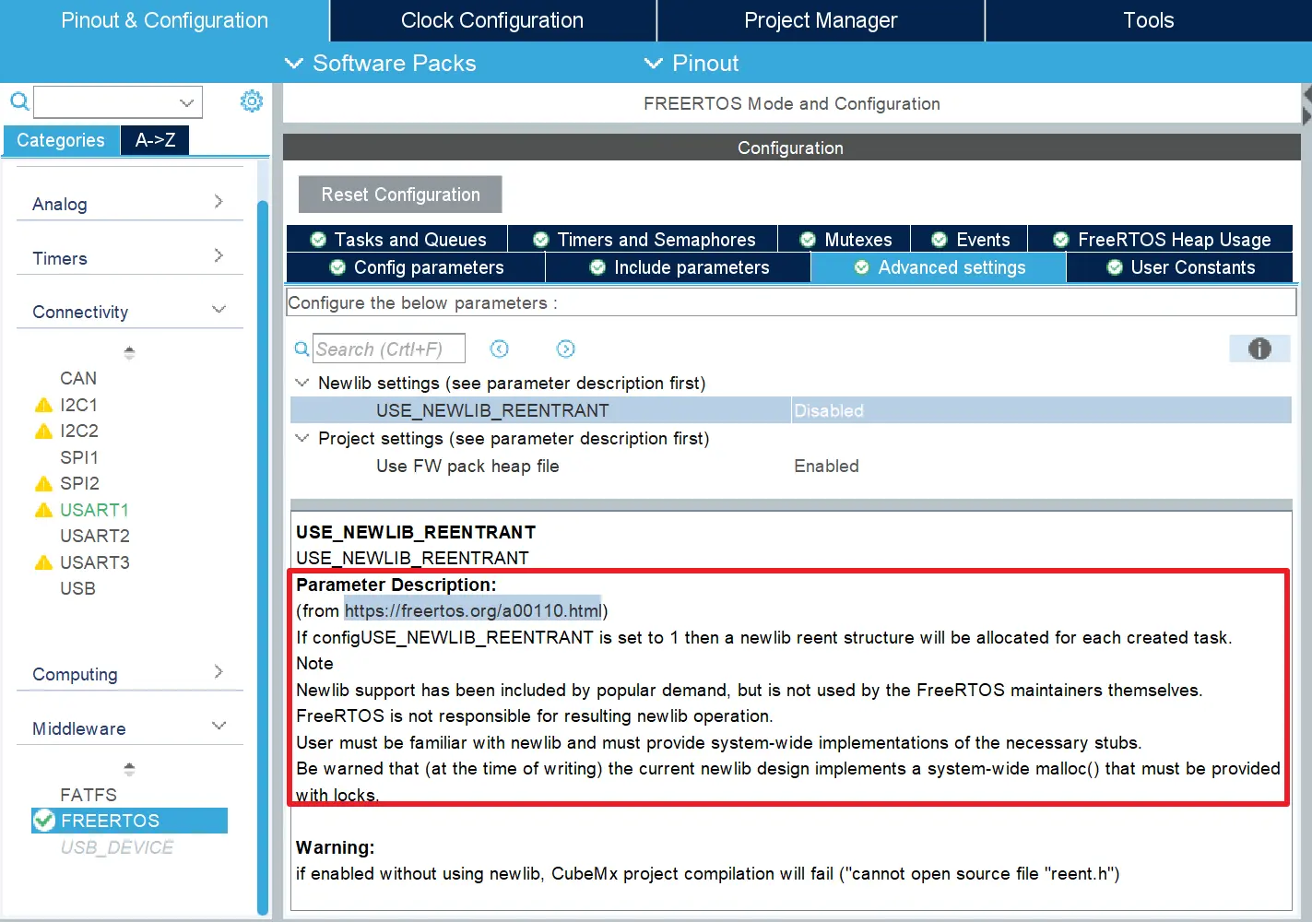Viewport: 1312px width, 922px height.
Task: Click the check icon on User Constants tab
Action: click(x=1115, y=267)
